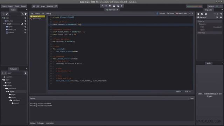
Task: Open Inspector dock options dropdown arrow
Action: (x=222, y=10)
